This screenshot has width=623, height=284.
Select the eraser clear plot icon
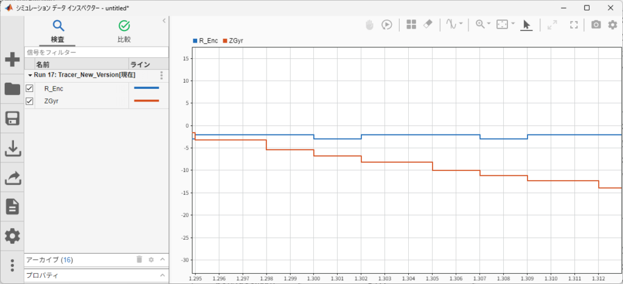tap(428, 24)
